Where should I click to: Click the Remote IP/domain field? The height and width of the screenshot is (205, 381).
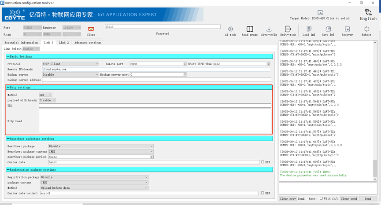[x=156, y=69]
